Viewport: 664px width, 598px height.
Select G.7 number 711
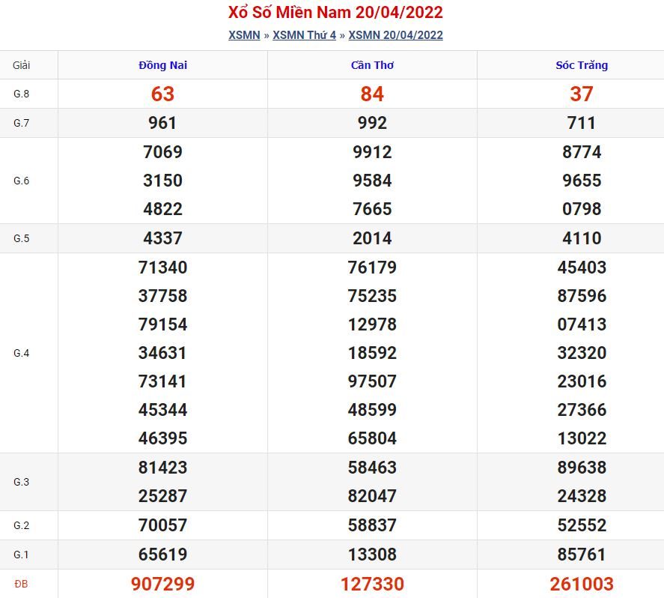tap(582, 124)
